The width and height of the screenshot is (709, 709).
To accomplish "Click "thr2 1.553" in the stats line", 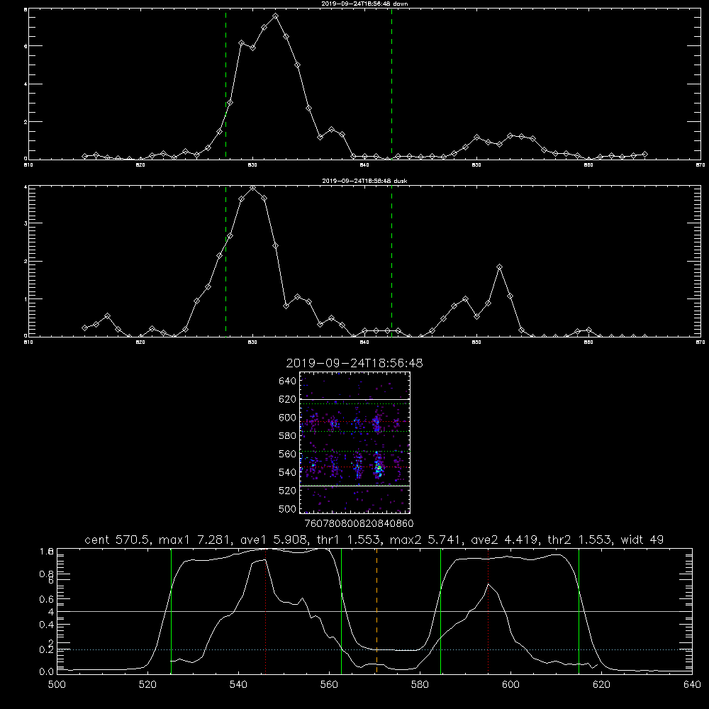I will pyautogui.click(x=579, y=540).
